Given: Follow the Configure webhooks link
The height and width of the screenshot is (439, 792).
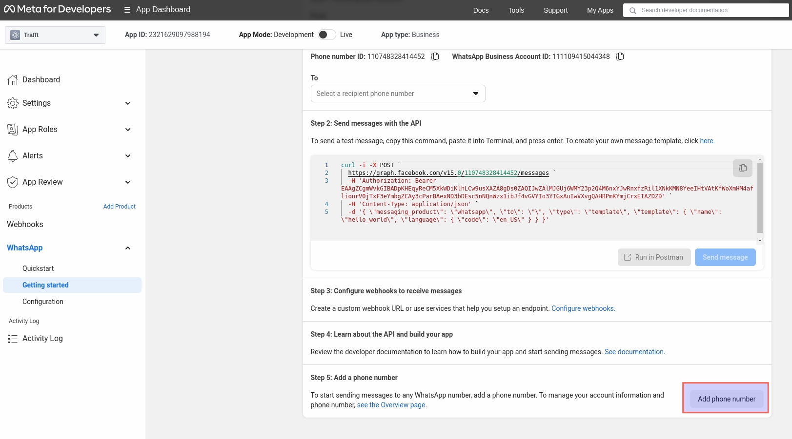Looking at the screenshot, I should [x=583, y=308].
